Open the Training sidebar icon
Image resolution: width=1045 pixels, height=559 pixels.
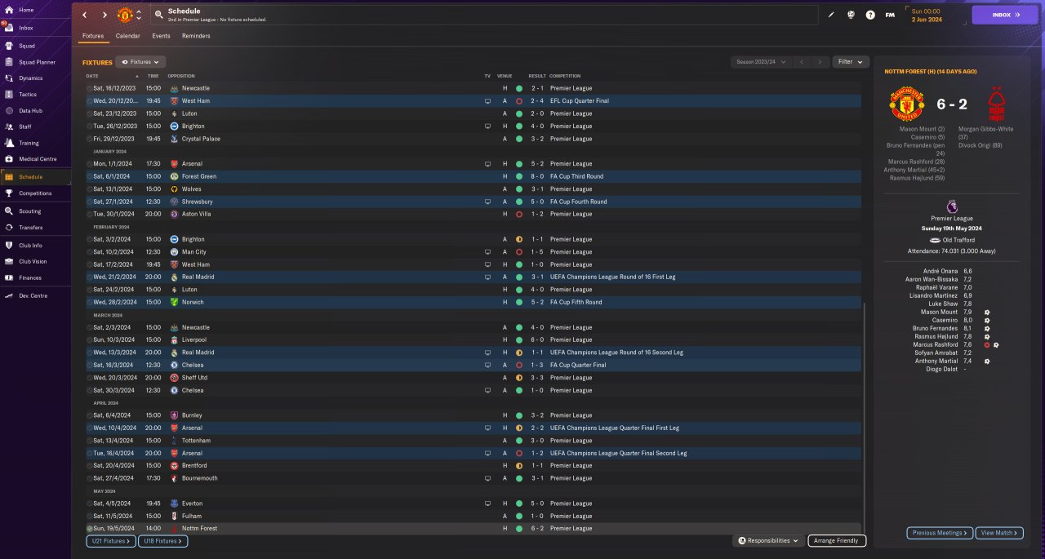point(9,143)
